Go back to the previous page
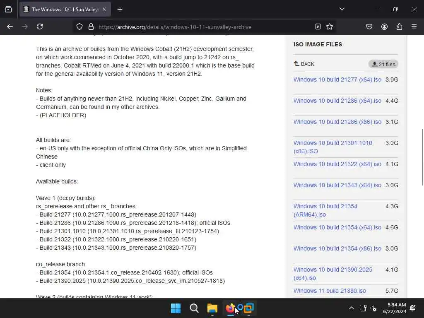Screen dimensions: 424x318 click(10, 26)
